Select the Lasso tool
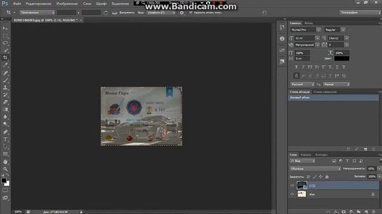The image size is (382, 214). pyautogui.click(x=5, y=43)
